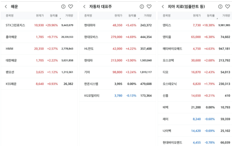Open KG모빌리티 stock row

pos(118,96)
